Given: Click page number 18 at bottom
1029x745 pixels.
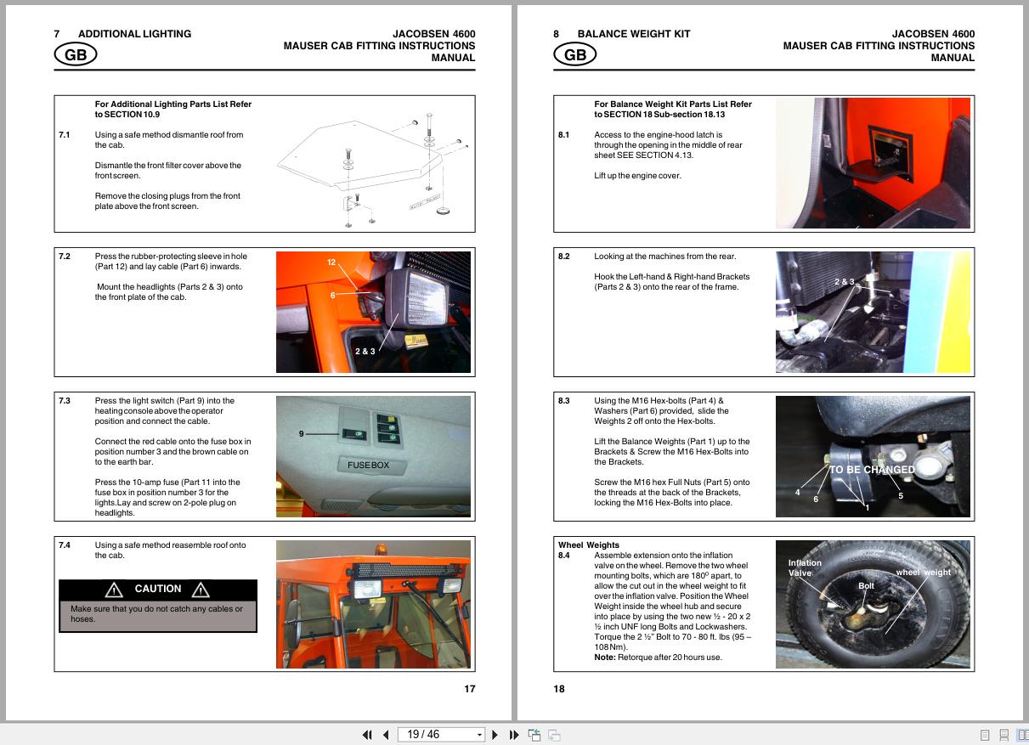Looking at the screenshot, I should click(559, 689).
